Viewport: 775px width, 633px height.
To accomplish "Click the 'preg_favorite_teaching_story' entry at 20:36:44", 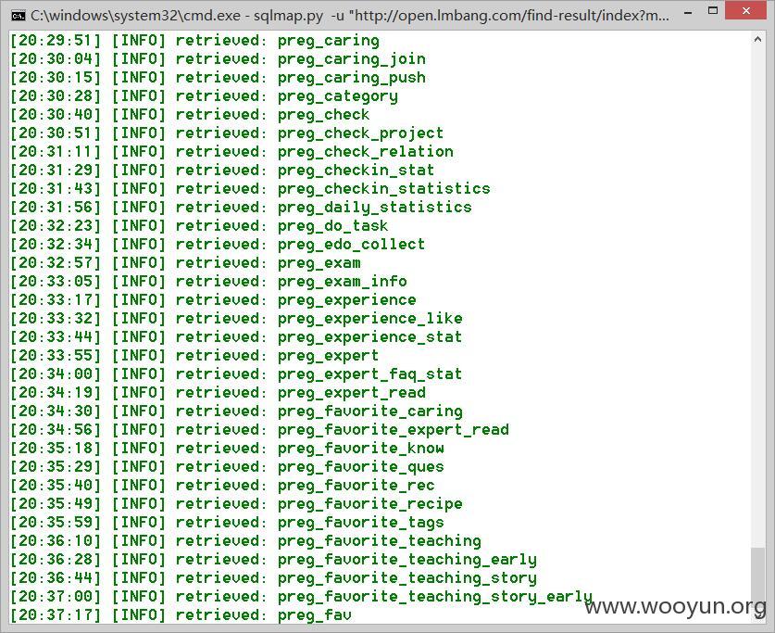I will coord(406,578).
